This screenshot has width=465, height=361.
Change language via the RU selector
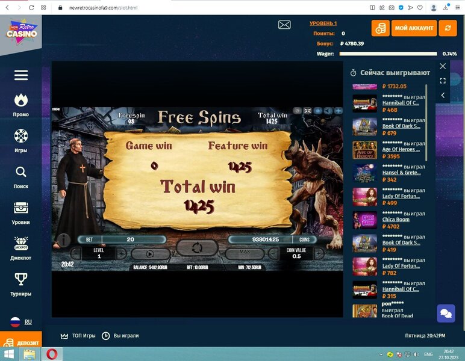(x=21, y=322)
